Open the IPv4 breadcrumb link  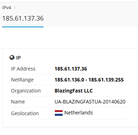pos(7,8)
